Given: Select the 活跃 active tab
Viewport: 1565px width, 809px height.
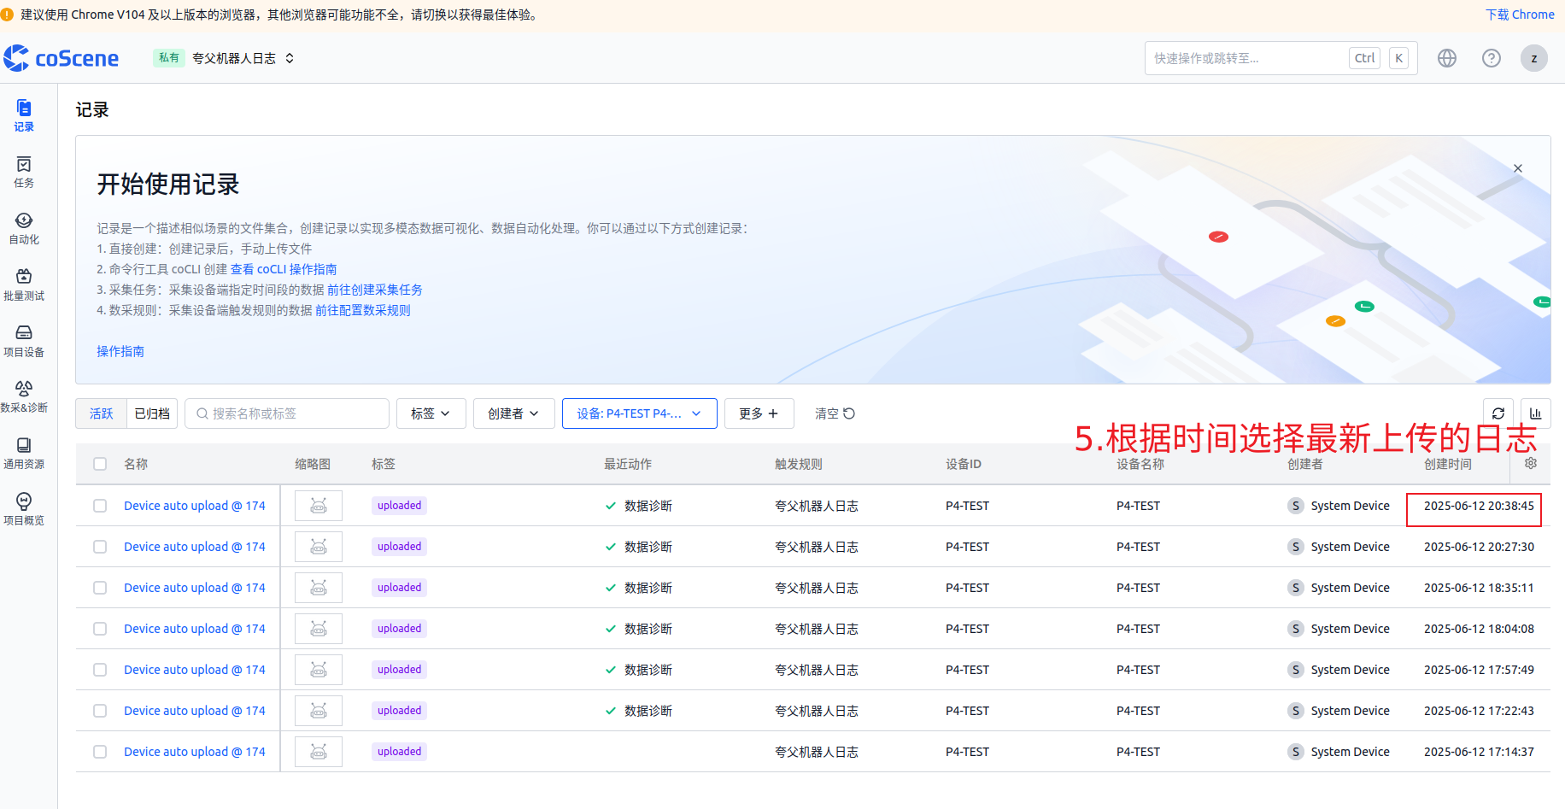Looking at the screenshot, I should 102,413.
